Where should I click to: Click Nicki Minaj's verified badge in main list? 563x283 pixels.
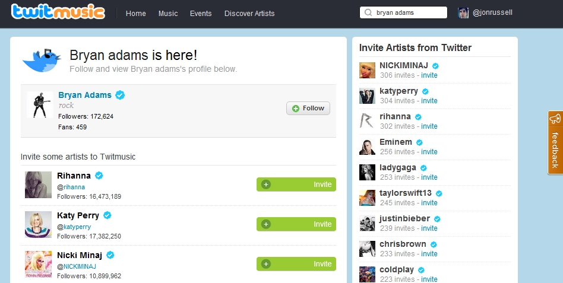(110, 255)
